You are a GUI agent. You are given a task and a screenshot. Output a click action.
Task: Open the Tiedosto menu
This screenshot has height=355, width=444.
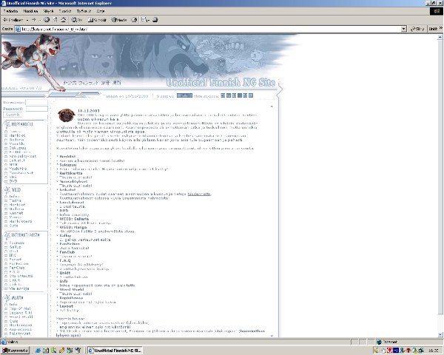pyautogui.click(x=10, y=12)
